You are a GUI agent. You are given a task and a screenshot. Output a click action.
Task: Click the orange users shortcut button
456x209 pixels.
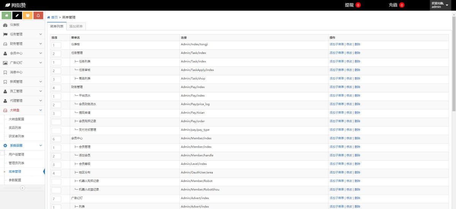(x=27, y=15)
